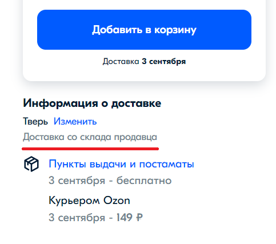Open the Пункты выдачи и постаматы link
The width and height of the screenshot is (276, 244).
click(x=121, y=164)
